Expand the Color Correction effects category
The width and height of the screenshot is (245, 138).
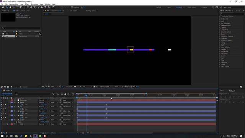[x=220, y=32]
